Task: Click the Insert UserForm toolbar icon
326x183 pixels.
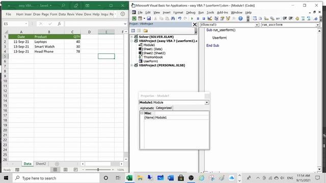Action: pos(140,18)
